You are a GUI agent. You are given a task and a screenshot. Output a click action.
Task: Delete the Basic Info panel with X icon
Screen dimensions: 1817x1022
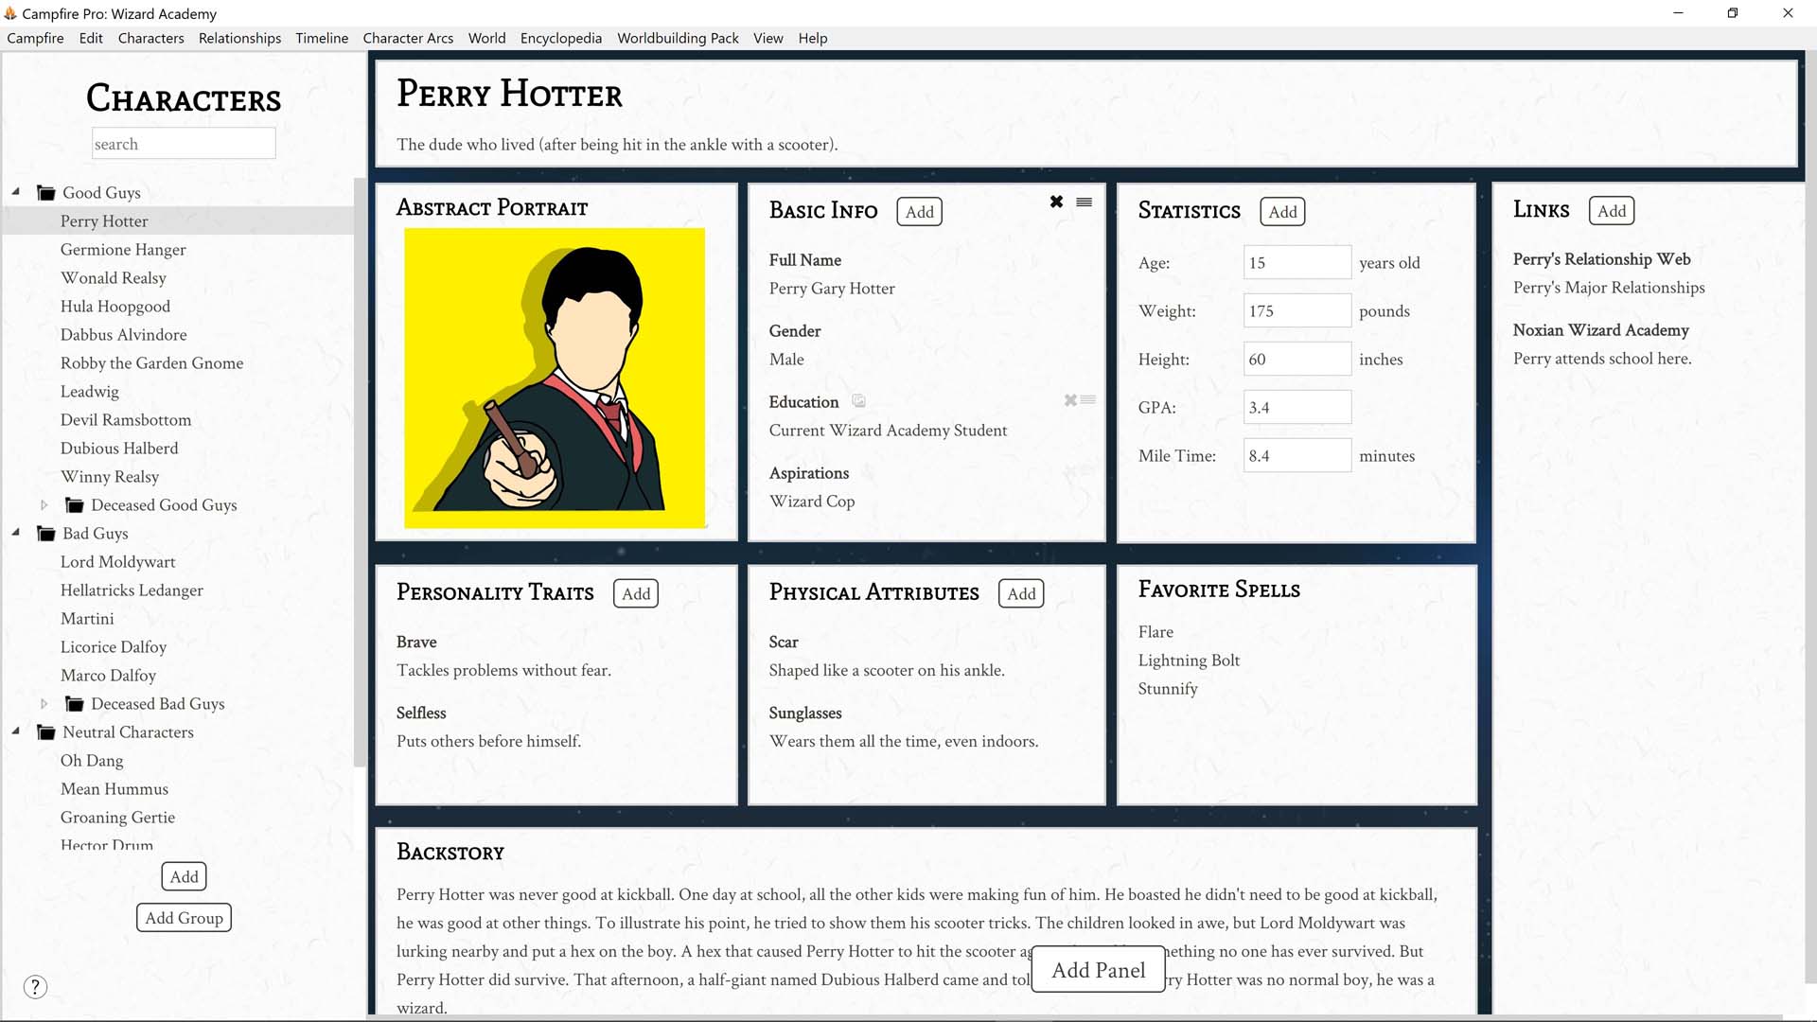(1056, 202)
